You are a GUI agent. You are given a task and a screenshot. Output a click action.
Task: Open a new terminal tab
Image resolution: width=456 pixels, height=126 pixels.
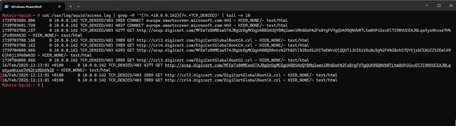pyautogui.click(x=71, y=7)
